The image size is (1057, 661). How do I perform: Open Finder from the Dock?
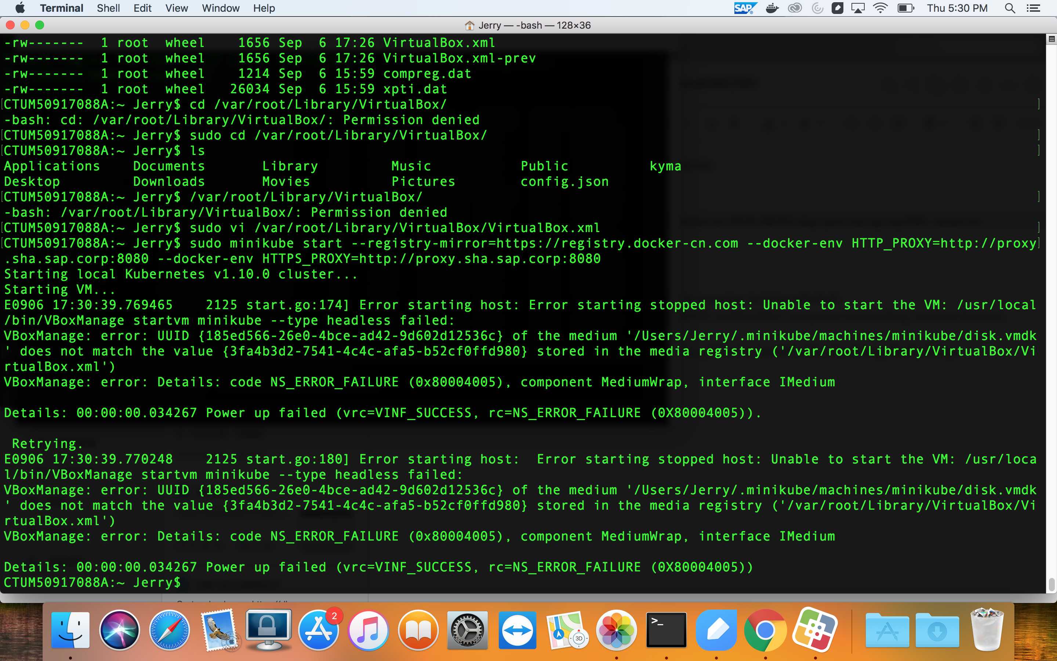point(70,630)
